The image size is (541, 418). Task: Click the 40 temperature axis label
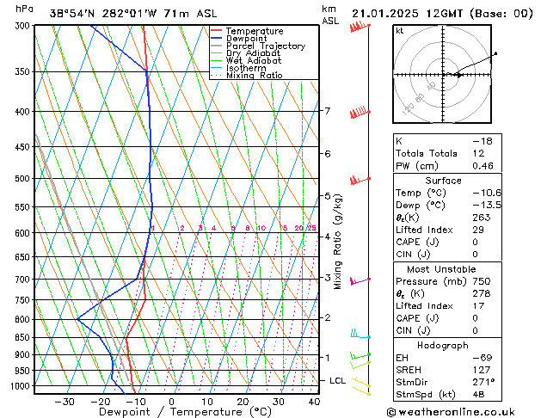tap(314, 402)
